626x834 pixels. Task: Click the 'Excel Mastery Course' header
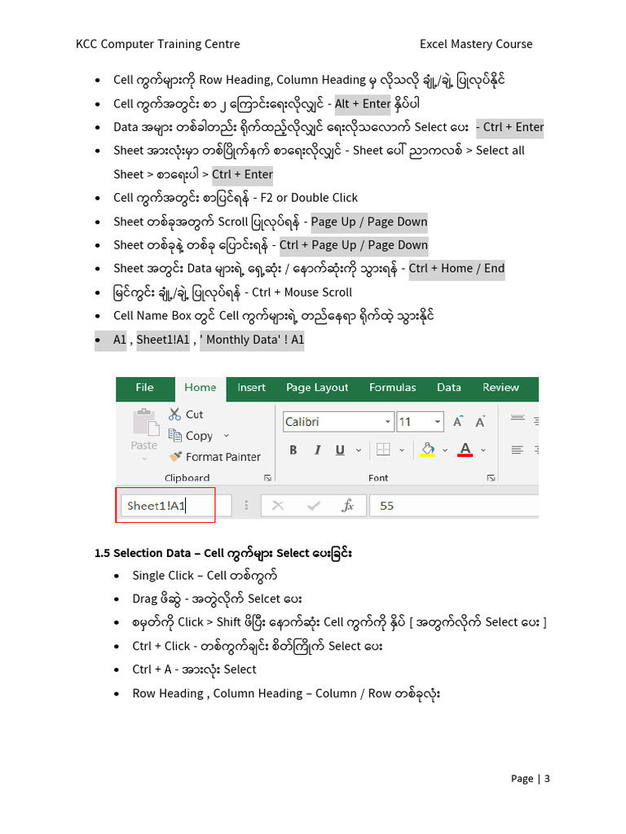tap(476, 44)
